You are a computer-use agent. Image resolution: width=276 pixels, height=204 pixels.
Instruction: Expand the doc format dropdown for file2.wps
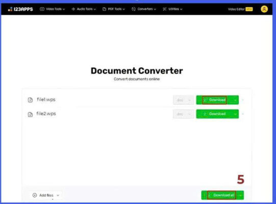point(184,114)
